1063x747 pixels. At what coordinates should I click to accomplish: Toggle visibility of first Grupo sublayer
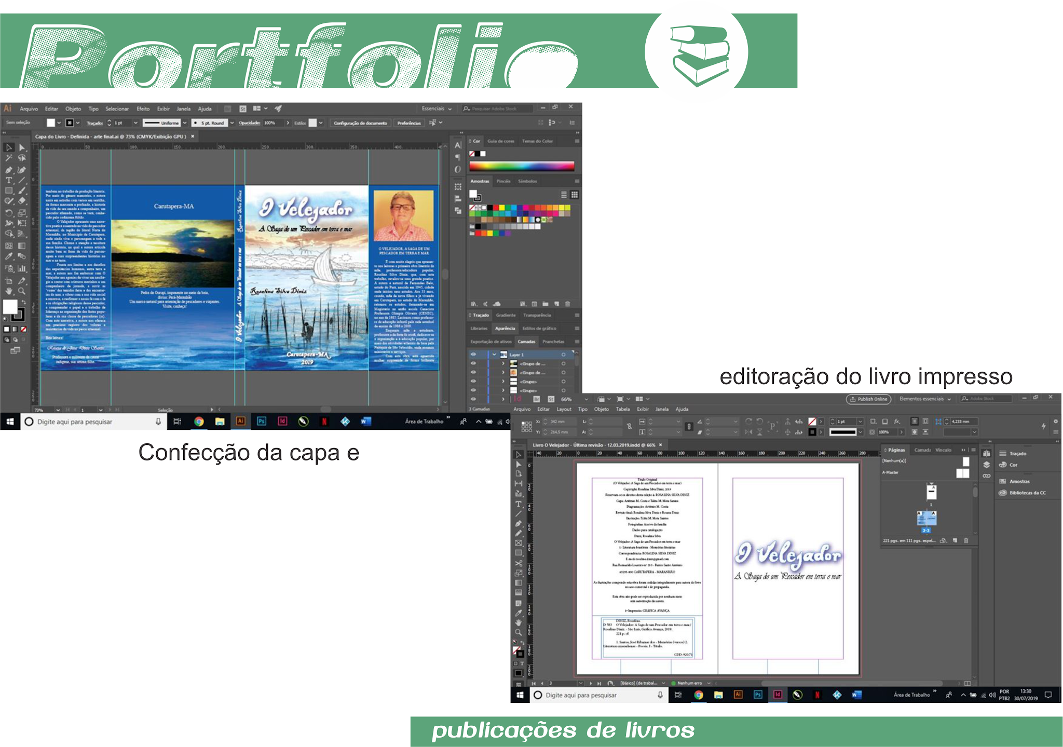coord(473,363)
